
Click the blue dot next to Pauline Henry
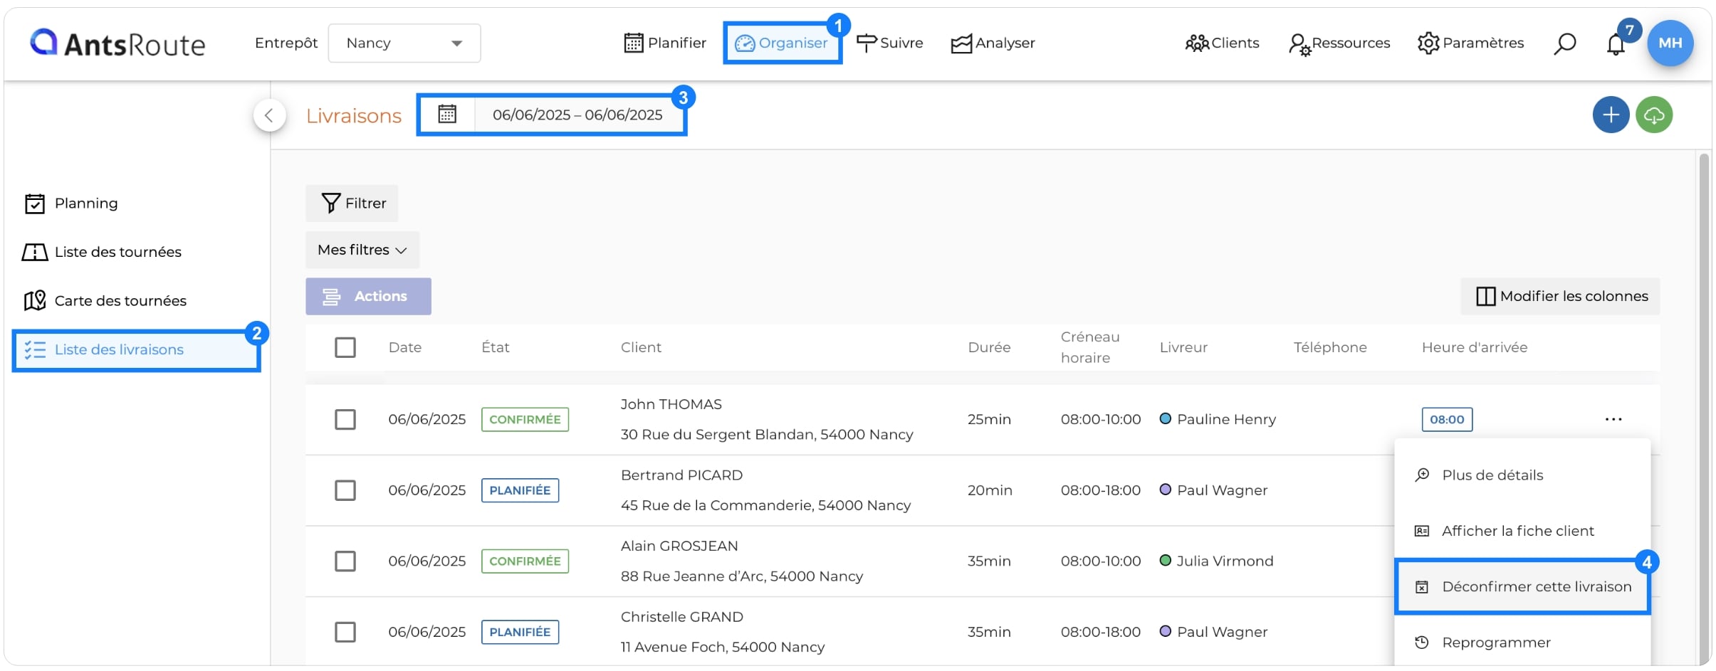pyautogui.click(x=1166, y=418)
